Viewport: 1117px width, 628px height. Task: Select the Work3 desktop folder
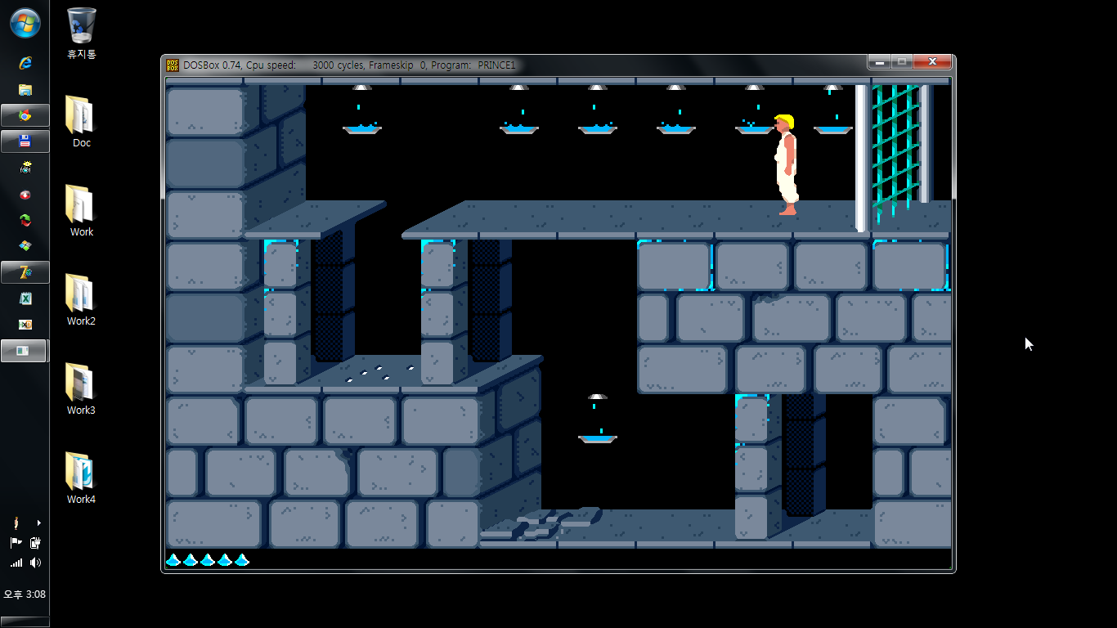pos(81,388)
